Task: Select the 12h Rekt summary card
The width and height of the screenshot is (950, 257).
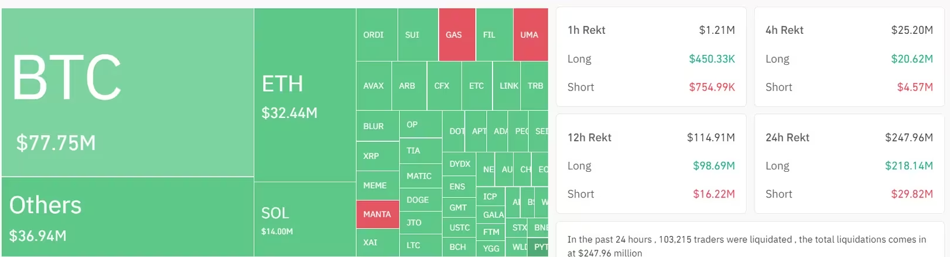Action: pos(651,164)
